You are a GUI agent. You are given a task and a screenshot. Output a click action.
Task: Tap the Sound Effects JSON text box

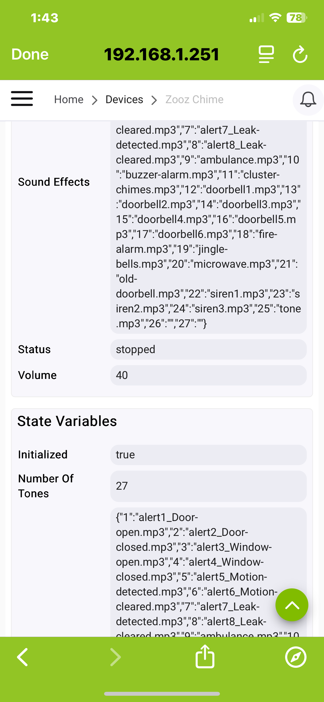(208, 227)
